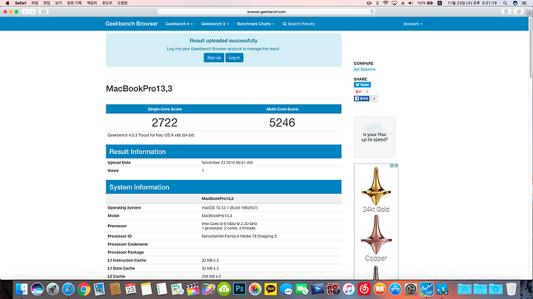Open iBooks from the dock
Viewport: 533px width, 299px height.
(x=379, y=289)
